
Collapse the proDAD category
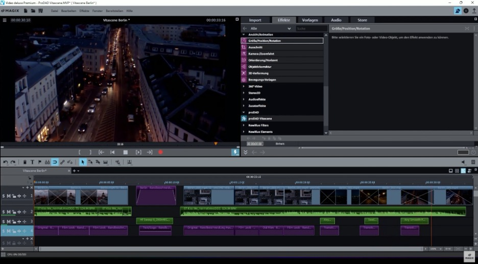(x=244, y=112)
